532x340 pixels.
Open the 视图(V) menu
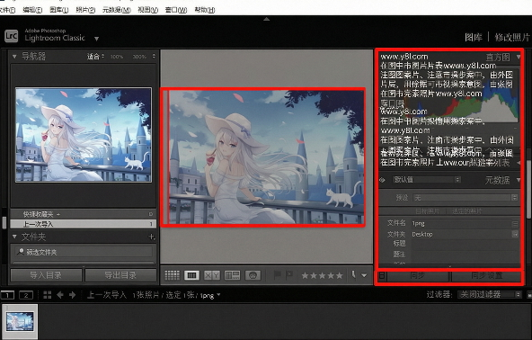click(147, 10)
